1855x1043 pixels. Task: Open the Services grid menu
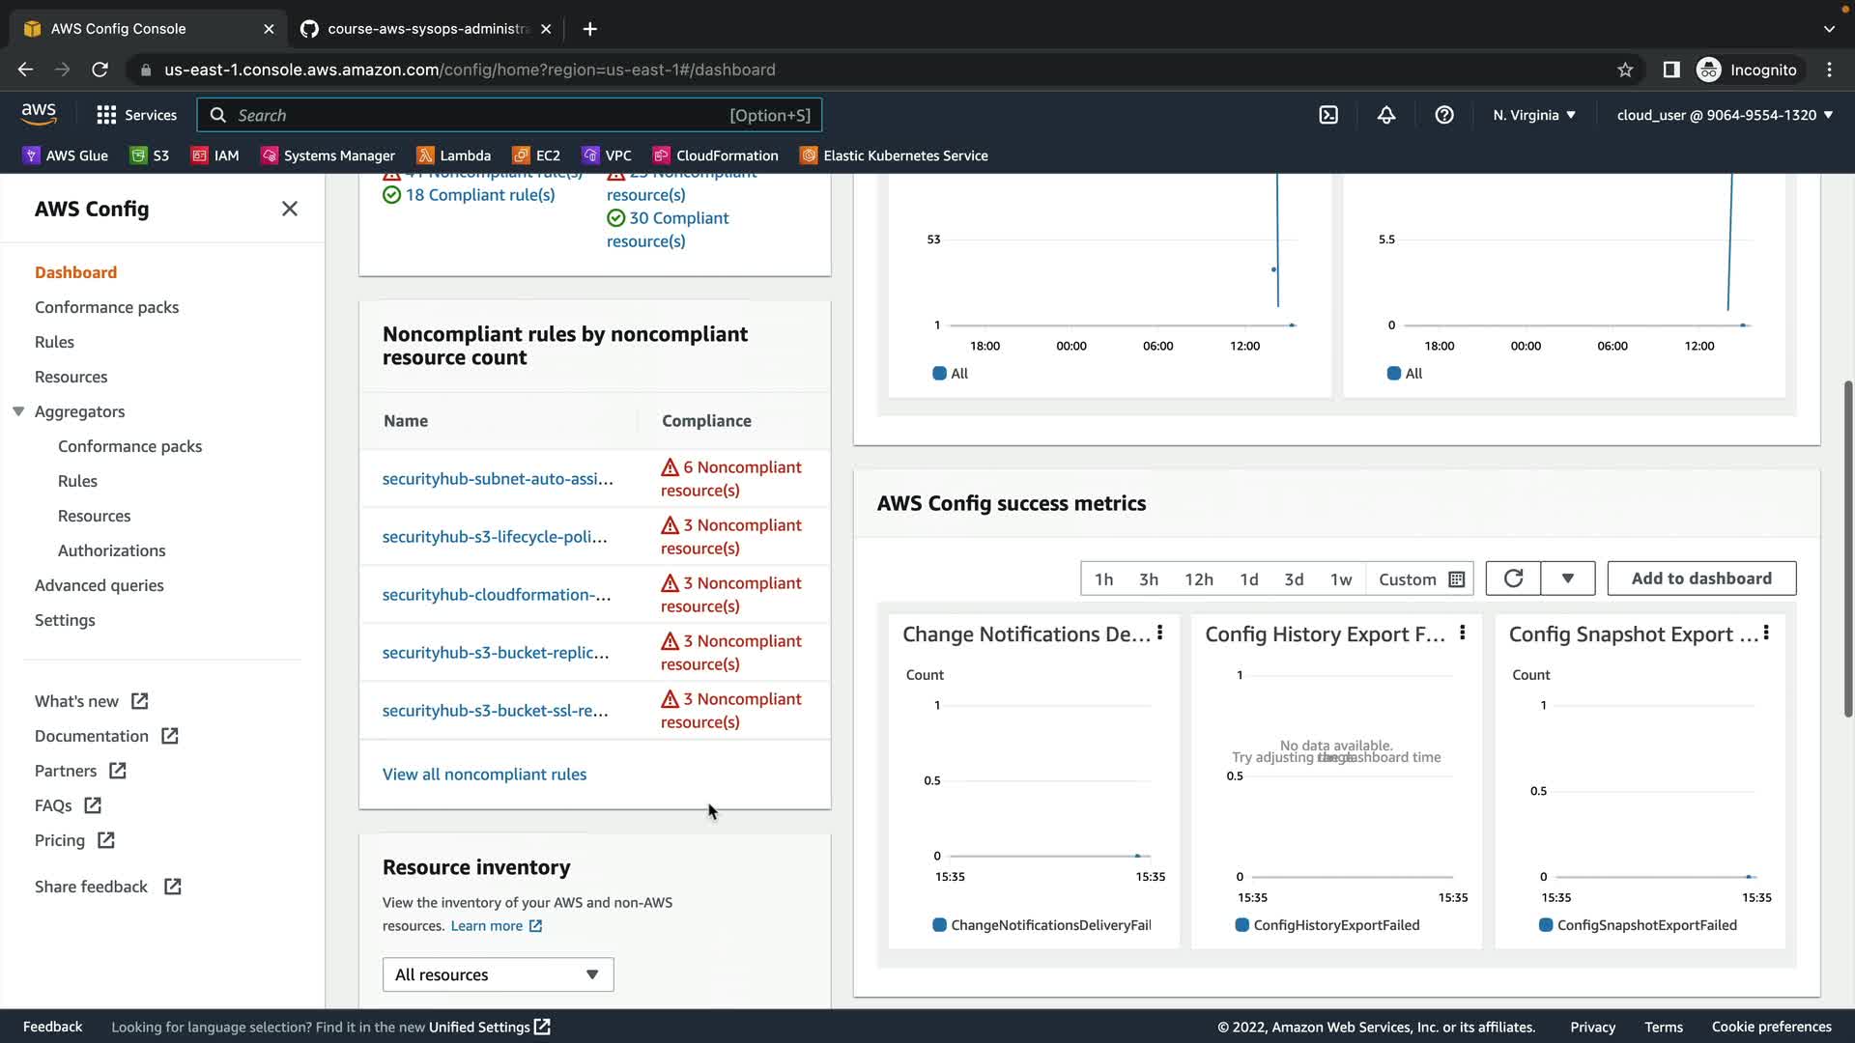click(136, 115)
